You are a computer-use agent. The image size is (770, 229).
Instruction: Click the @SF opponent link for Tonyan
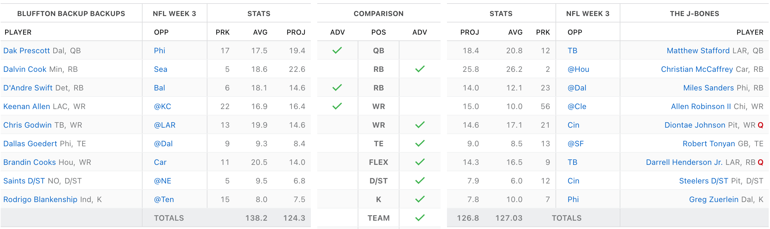pyautogui.click(x=575, y=144)
